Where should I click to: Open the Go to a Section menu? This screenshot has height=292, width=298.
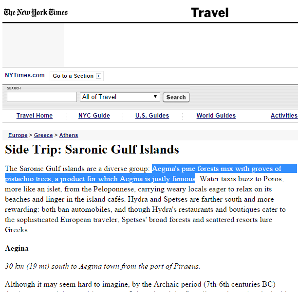(76, 76)
